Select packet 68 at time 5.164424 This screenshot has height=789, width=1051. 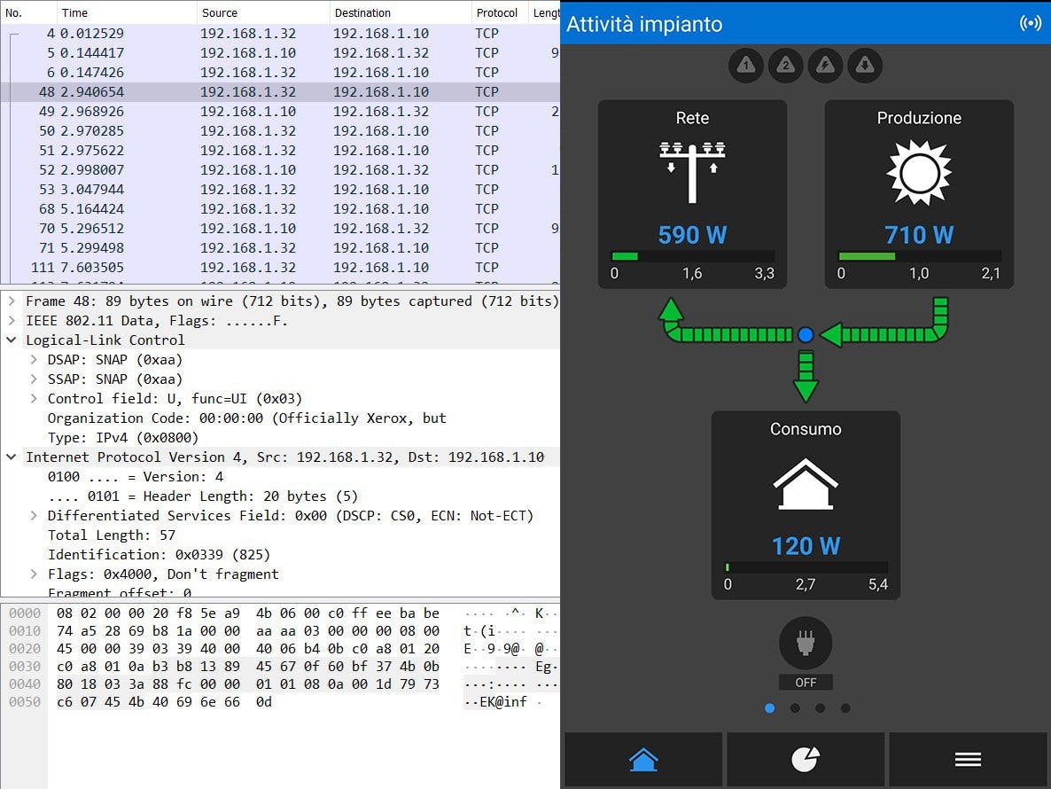280,208
